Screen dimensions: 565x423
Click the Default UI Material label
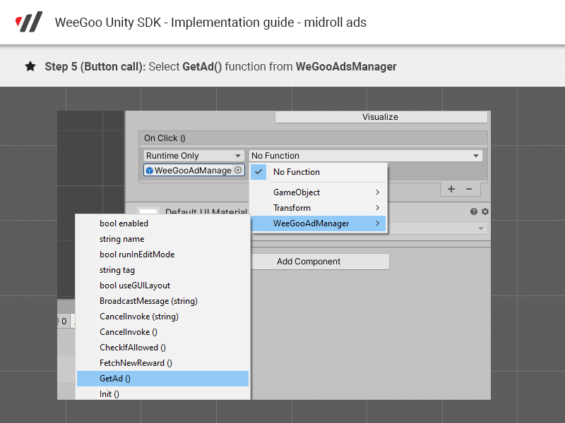tap(206, 211)
